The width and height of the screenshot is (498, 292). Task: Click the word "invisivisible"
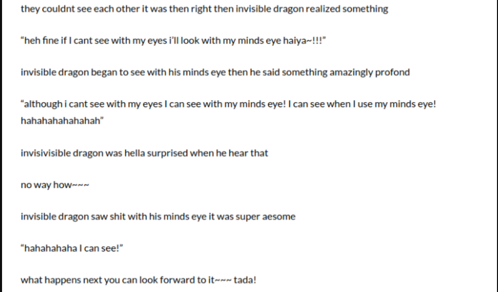tap(46, 153)
